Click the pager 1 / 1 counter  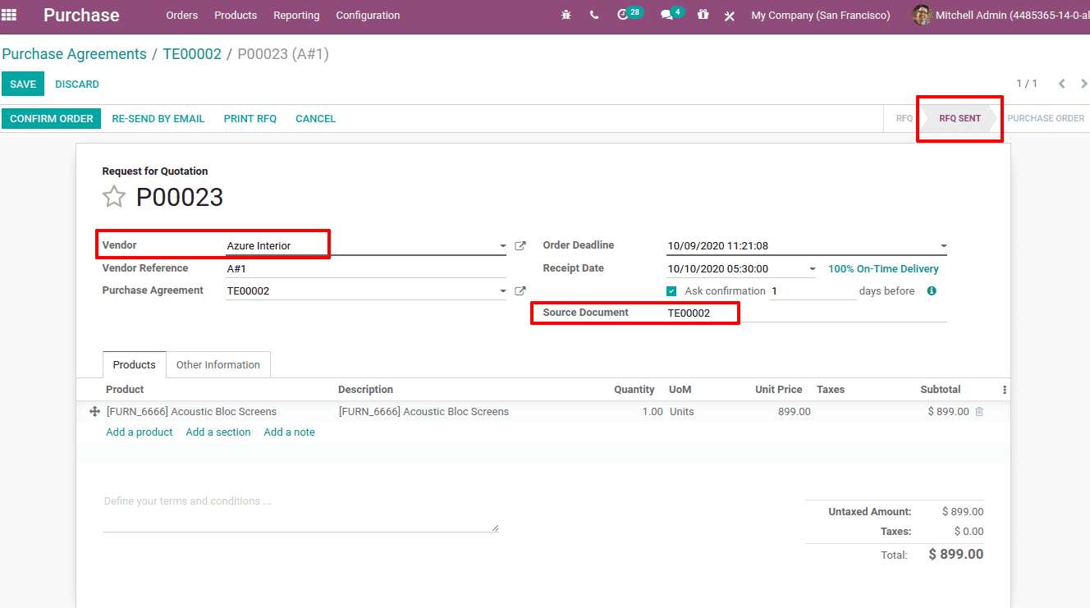pos(1027,84)
